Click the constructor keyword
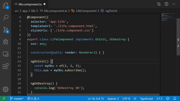Image resolution: width=180 pixels, height=101 pixels. pyautogui.click(x=40, y=52)
